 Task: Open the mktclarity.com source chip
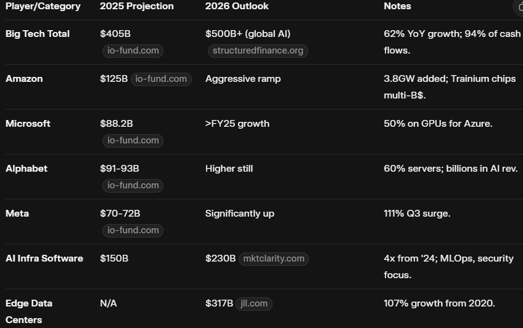click(273, 258)
